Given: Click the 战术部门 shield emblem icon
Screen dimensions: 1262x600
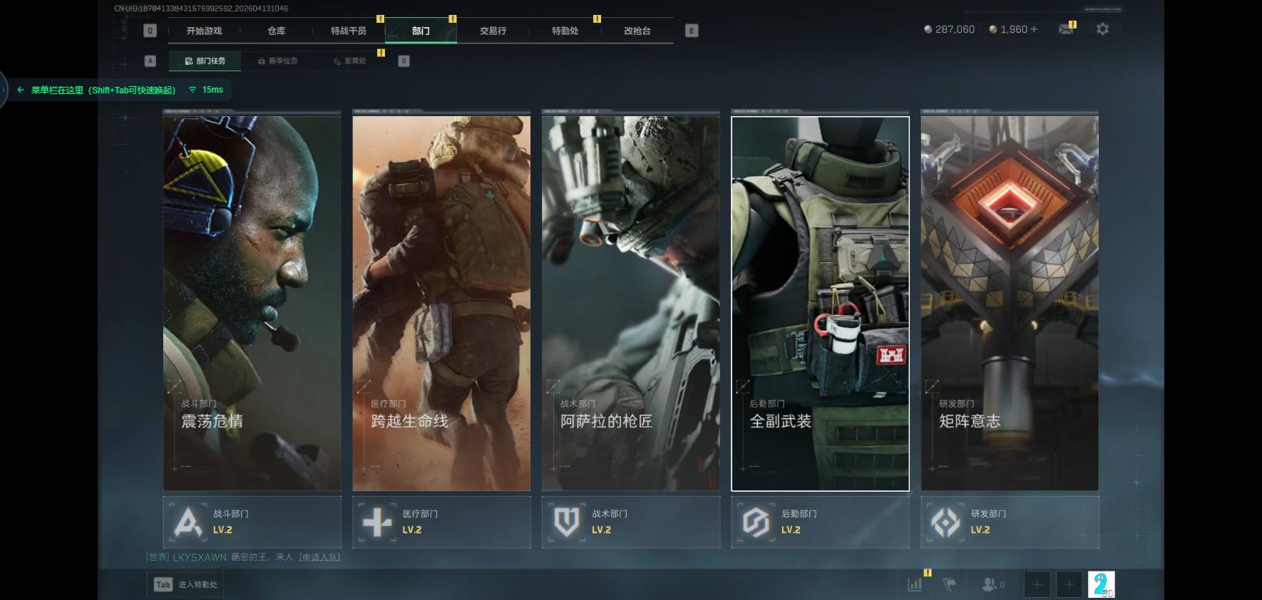Looking at the screenshot, I should coord(567,522).
